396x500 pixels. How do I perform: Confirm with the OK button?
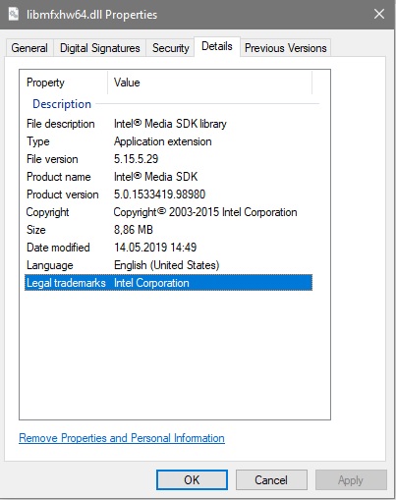tap(192, 480)
